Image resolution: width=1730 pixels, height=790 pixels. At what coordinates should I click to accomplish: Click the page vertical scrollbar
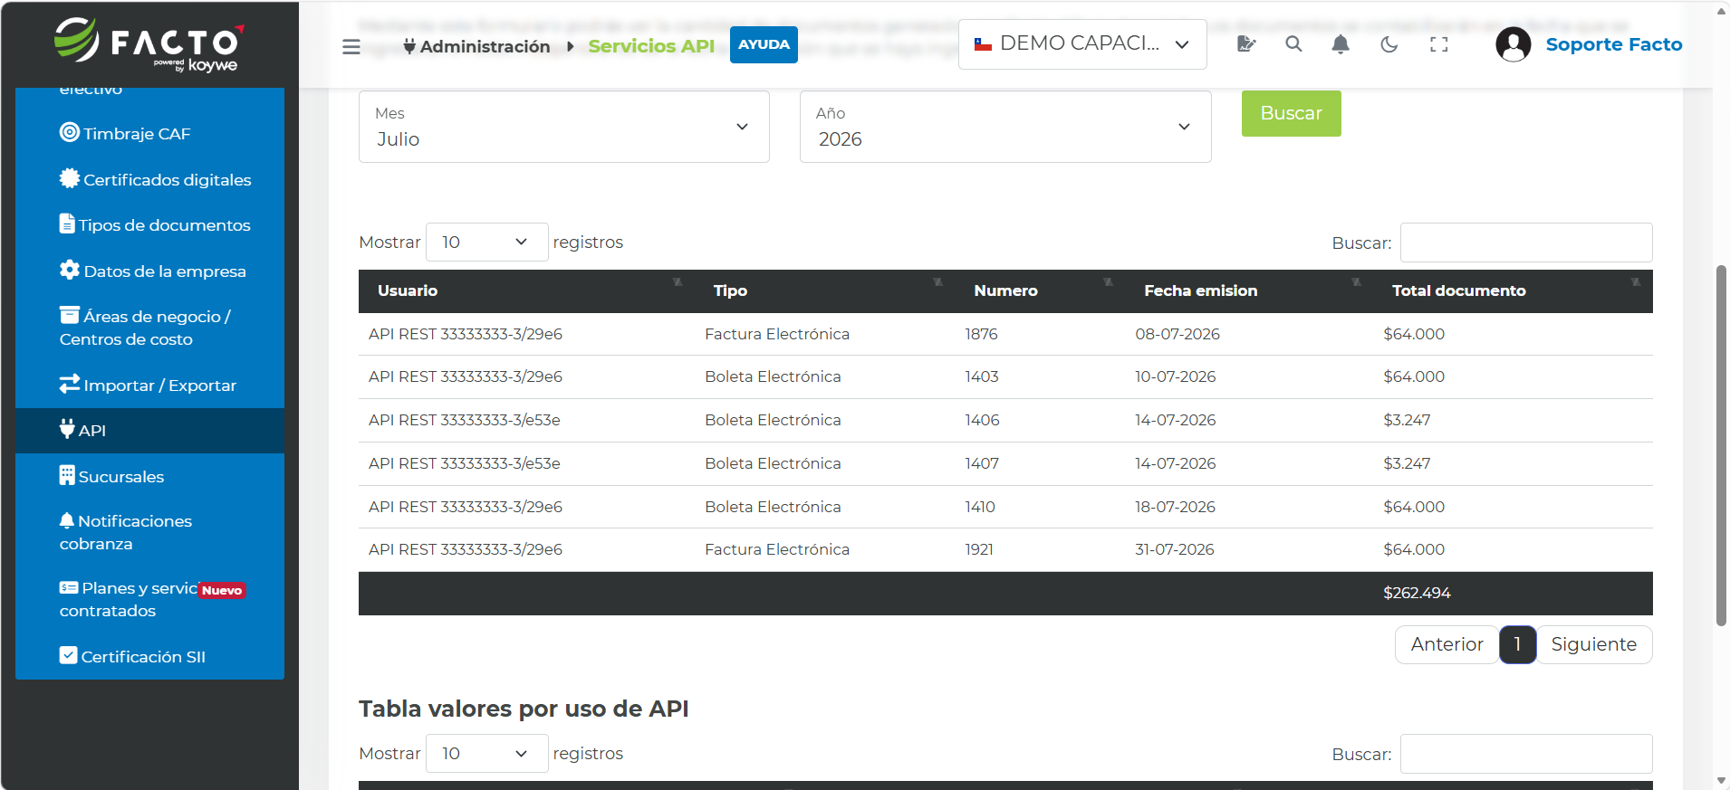(1721, 443)
